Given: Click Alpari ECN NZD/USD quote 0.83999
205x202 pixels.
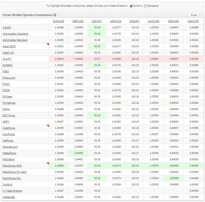Looking at the screenshot, I should 174,46.
